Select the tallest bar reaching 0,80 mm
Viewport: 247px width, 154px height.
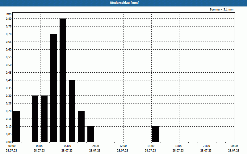click(x=63, y=80)
